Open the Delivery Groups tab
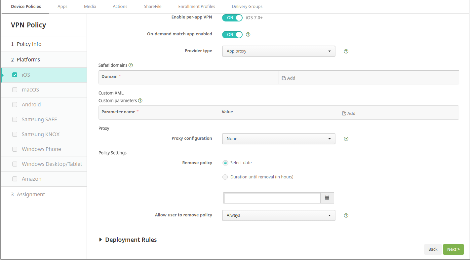Viewport: 470px width, 260px height. (x=247, y=7)
